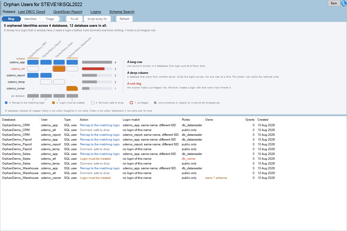Sort by the Database column header
The width and height of the screenshot is (347, 231).
(x=20, y=120)
